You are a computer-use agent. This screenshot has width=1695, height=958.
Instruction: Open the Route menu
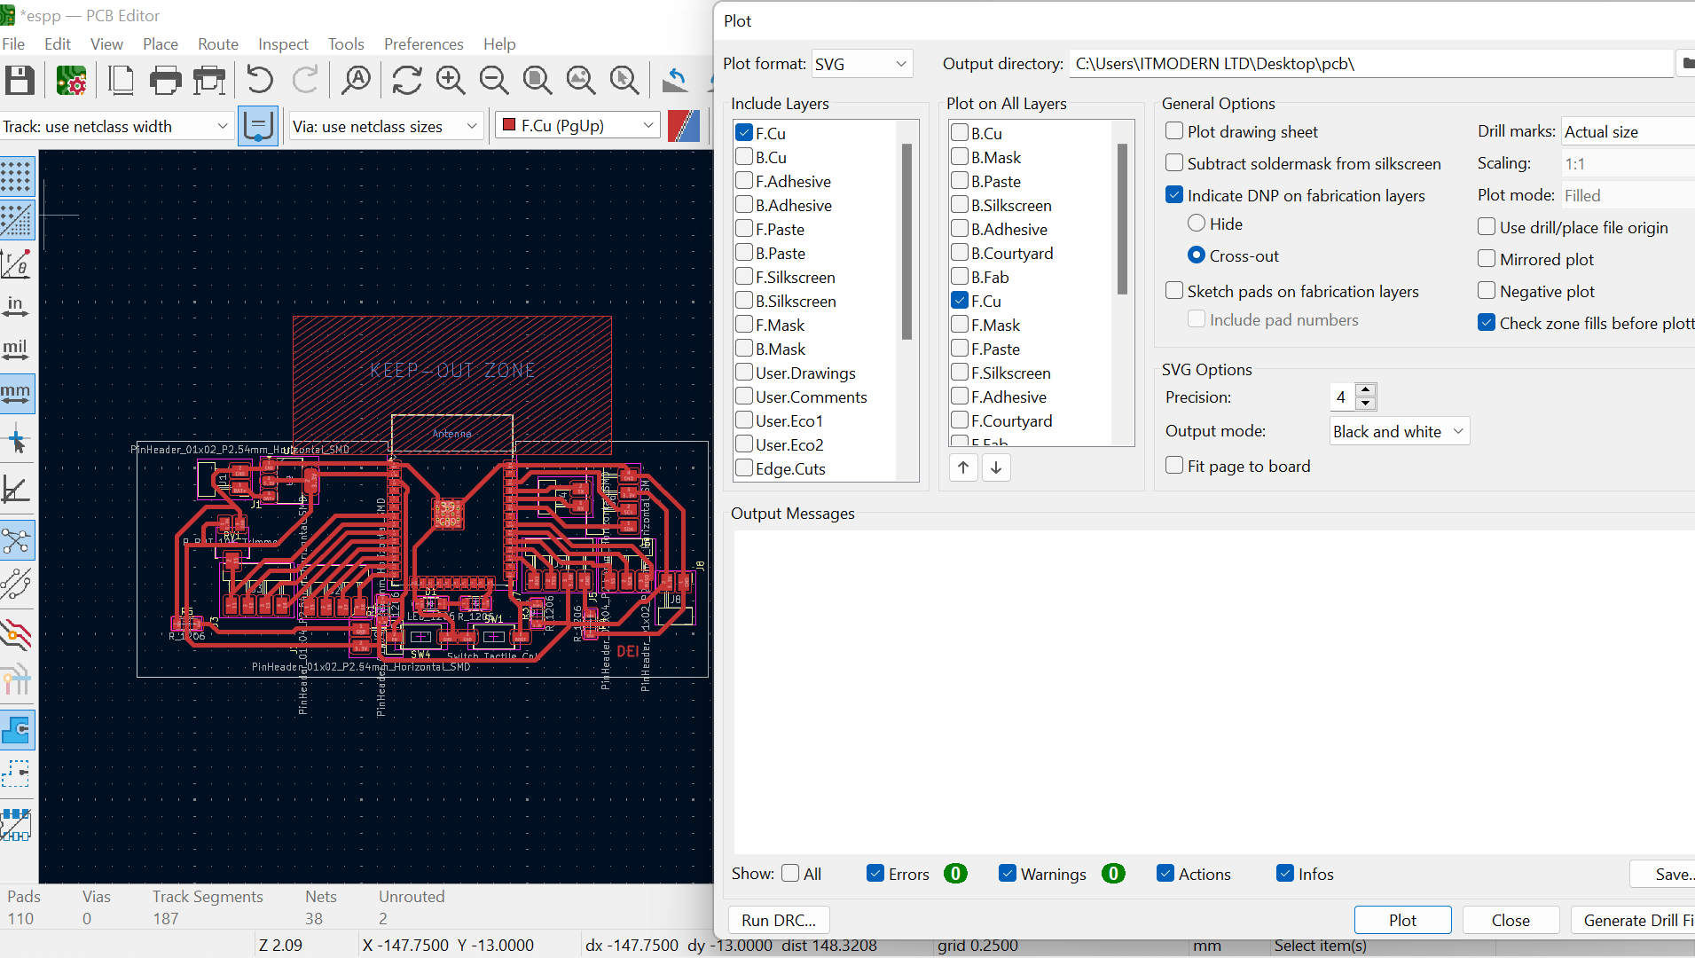pyautogui.click(x=218, y=43)
